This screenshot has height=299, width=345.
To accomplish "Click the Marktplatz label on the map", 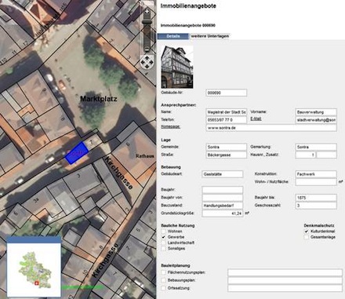I will coord(99,99).
